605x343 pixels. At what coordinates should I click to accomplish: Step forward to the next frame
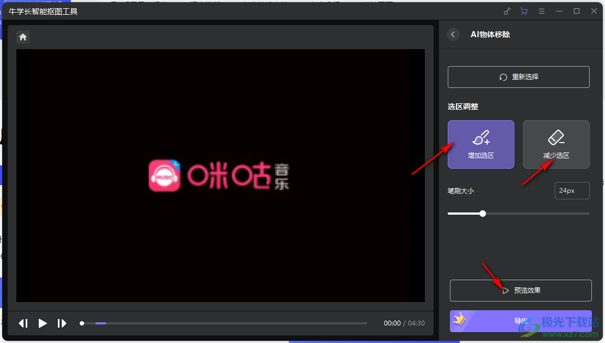pyautogui.click(x=62, y=323)
